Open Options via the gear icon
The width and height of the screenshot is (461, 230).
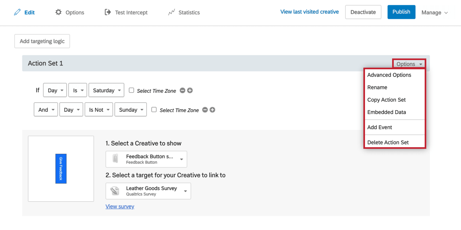tap(58, 12)
